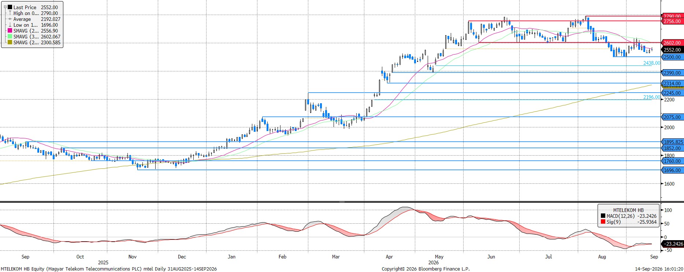Click the light green SMAVG swatch
The image size is (684, 272).
click(10, 37)
